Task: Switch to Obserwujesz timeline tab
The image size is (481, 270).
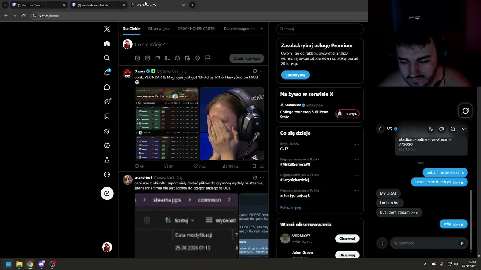Action: tap(159, 29)
